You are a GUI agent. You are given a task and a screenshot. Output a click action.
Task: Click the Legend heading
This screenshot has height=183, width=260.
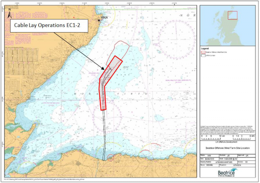204,49
